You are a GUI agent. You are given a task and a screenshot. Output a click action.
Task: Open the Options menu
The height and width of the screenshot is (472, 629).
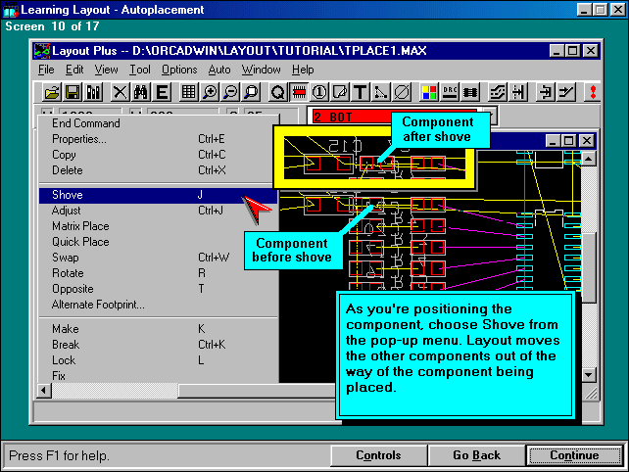(x=179, y=70)
